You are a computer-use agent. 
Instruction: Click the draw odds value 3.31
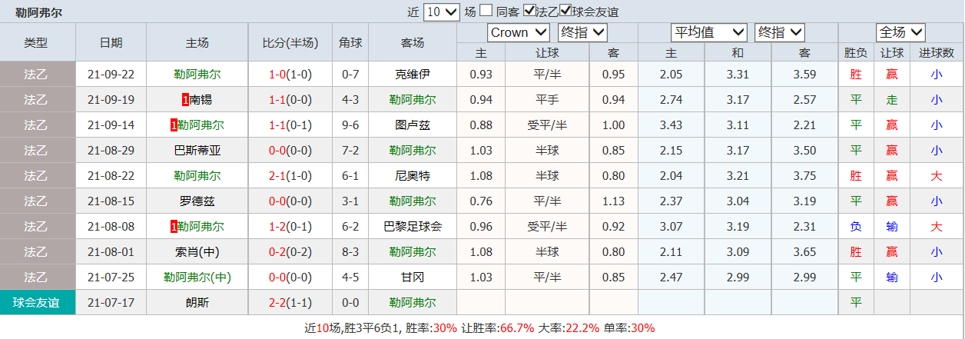pos(738,75)
